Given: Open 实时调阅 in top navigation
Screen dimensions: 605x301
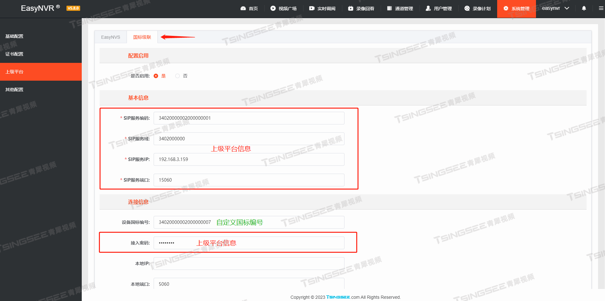Looking at the screenshot, I should 322,9.
